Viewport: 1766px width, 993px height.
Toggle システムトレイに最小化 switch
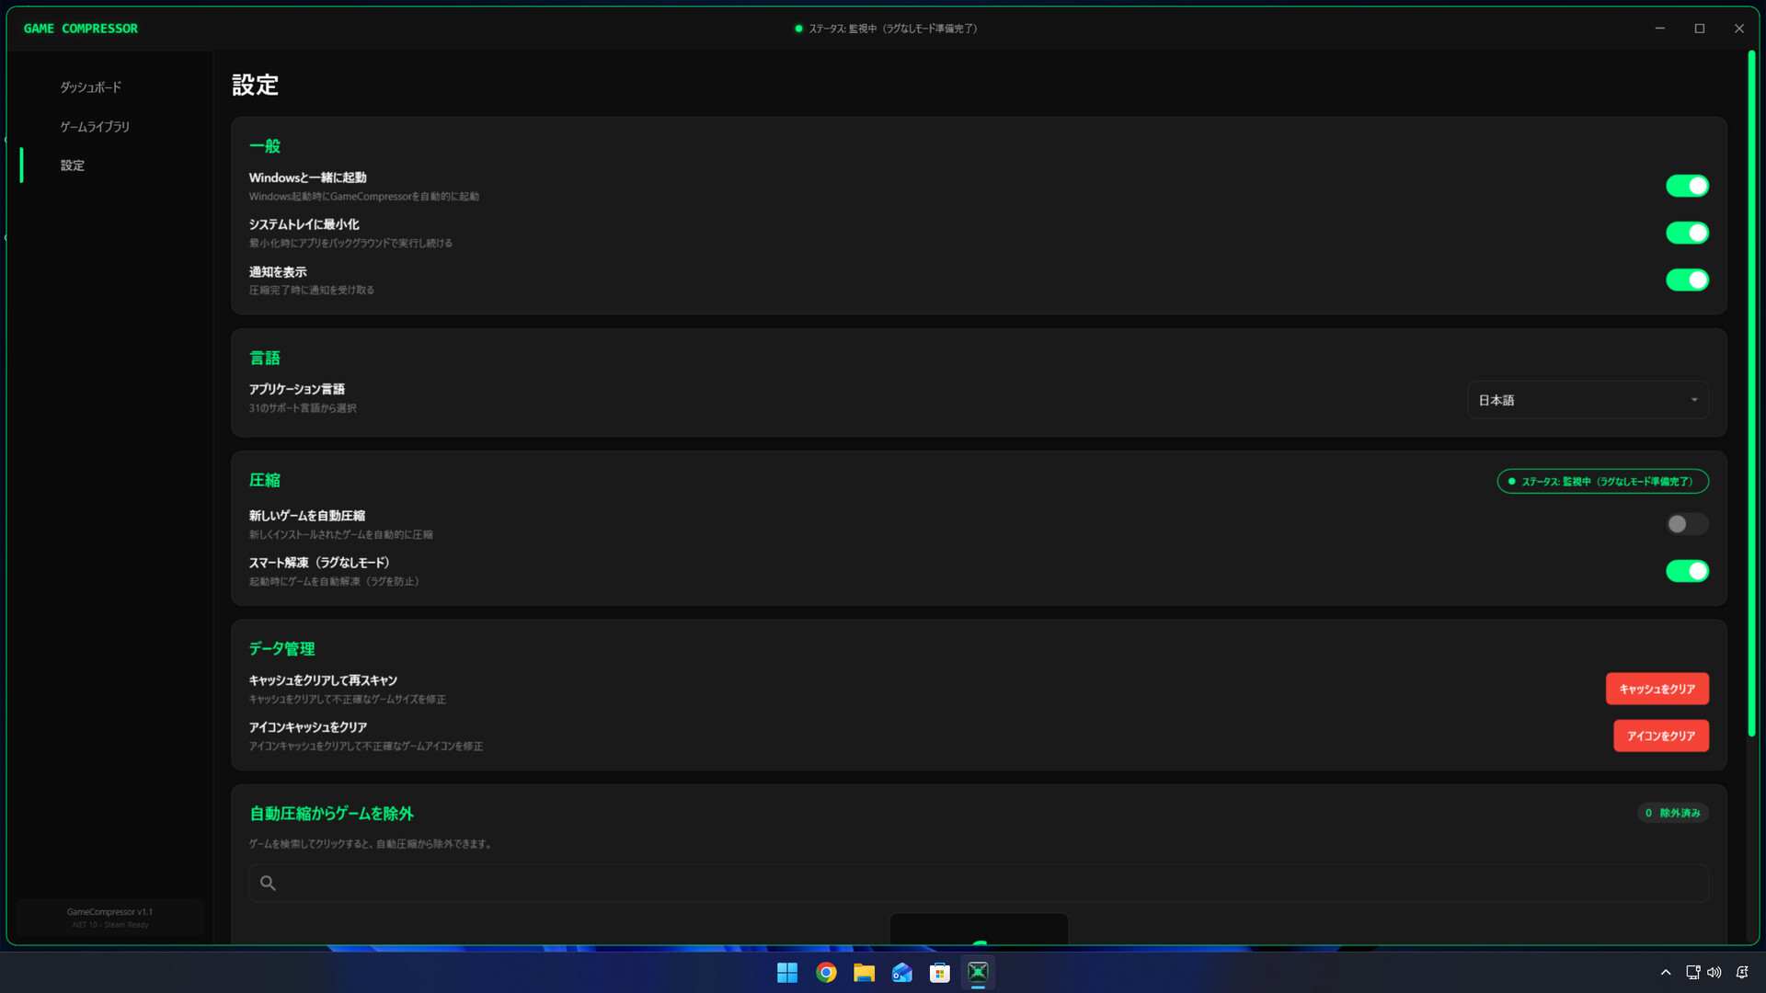point(1687,234)
